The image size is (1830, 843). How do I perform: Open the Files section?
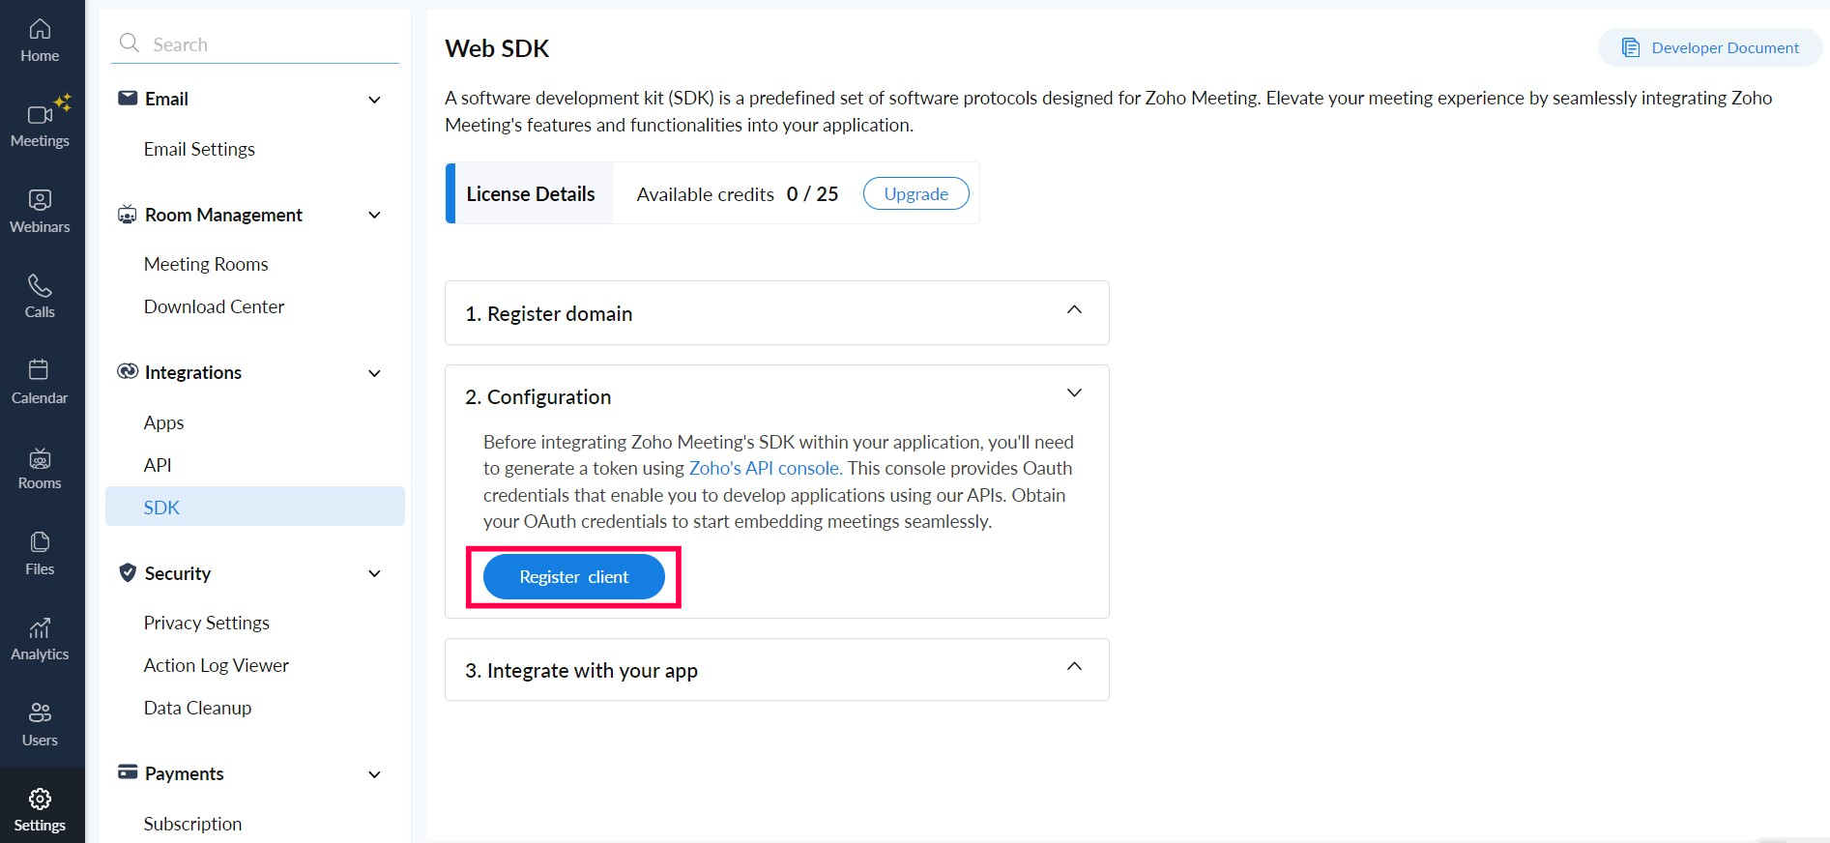coord(40,554)
